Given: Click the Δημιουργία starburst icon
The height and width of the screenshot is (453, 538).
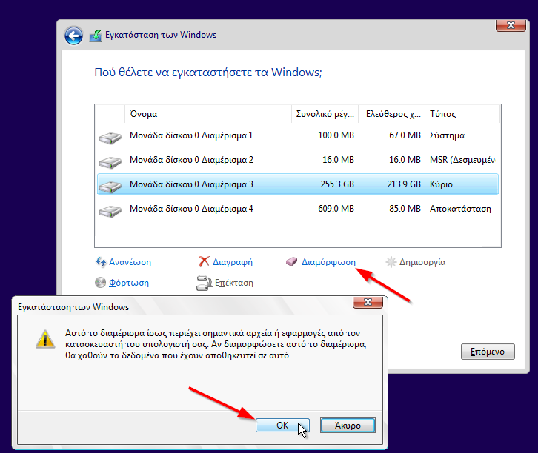Looking at the screenshot, I should coord(391,262).
